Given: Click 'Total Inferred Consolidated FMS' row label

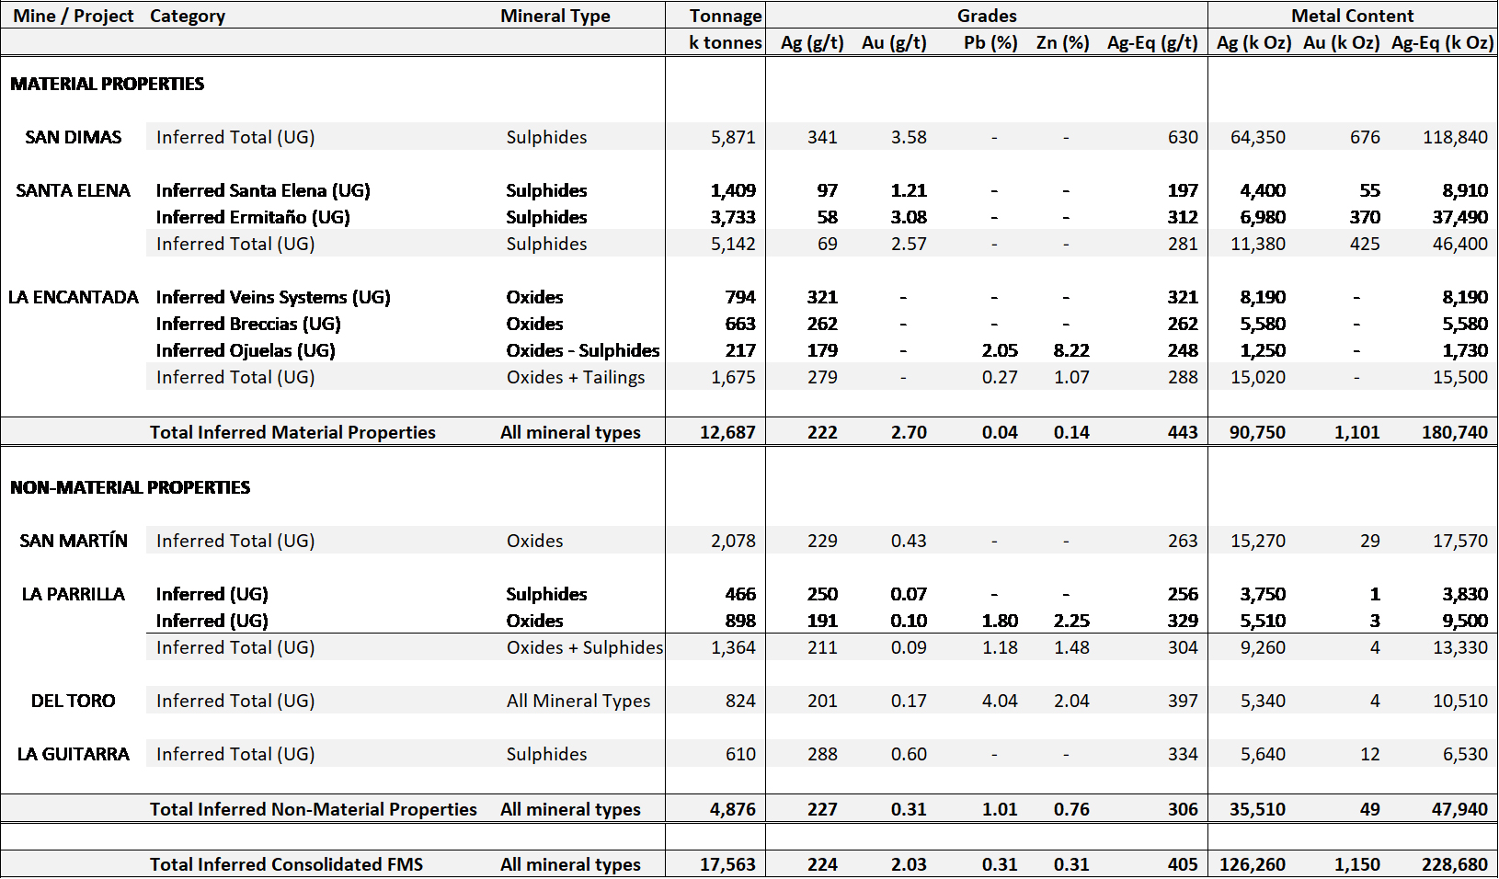Looking at the screenshot, I should [x=287, y=864].
